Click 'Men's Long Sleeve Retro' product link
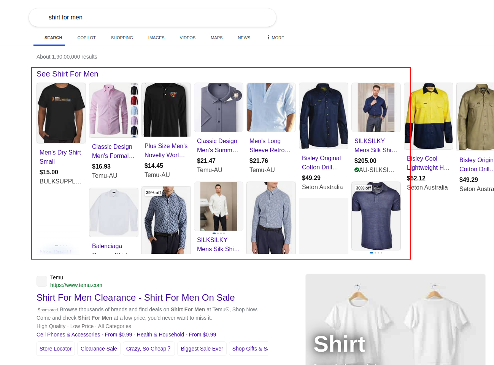This screenshot has height=365, width=494. coord(270,145)
